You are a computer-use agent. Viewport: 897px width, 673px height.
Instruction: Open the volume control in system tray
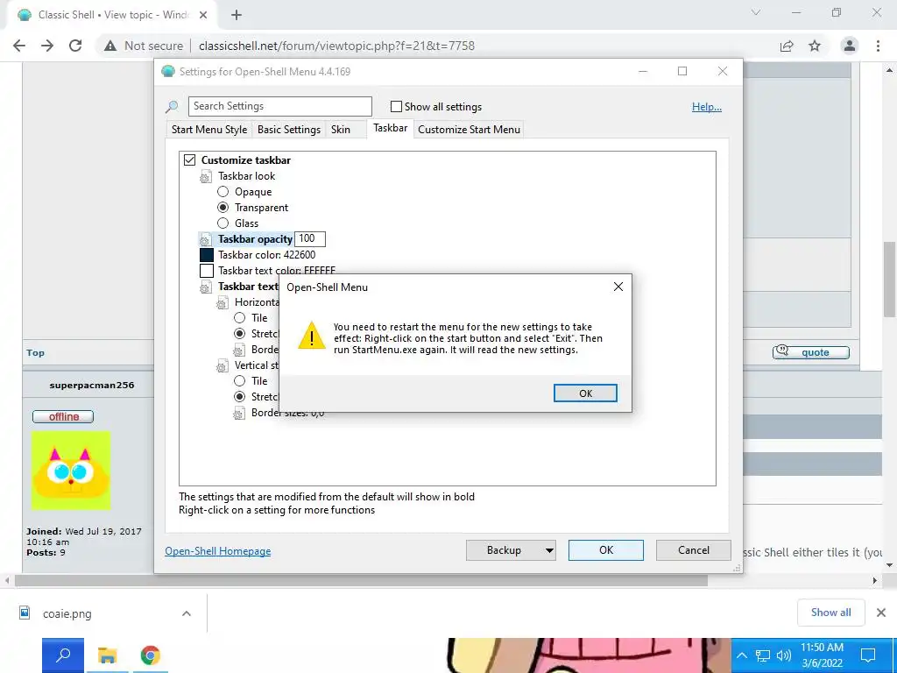pos(784,655)
